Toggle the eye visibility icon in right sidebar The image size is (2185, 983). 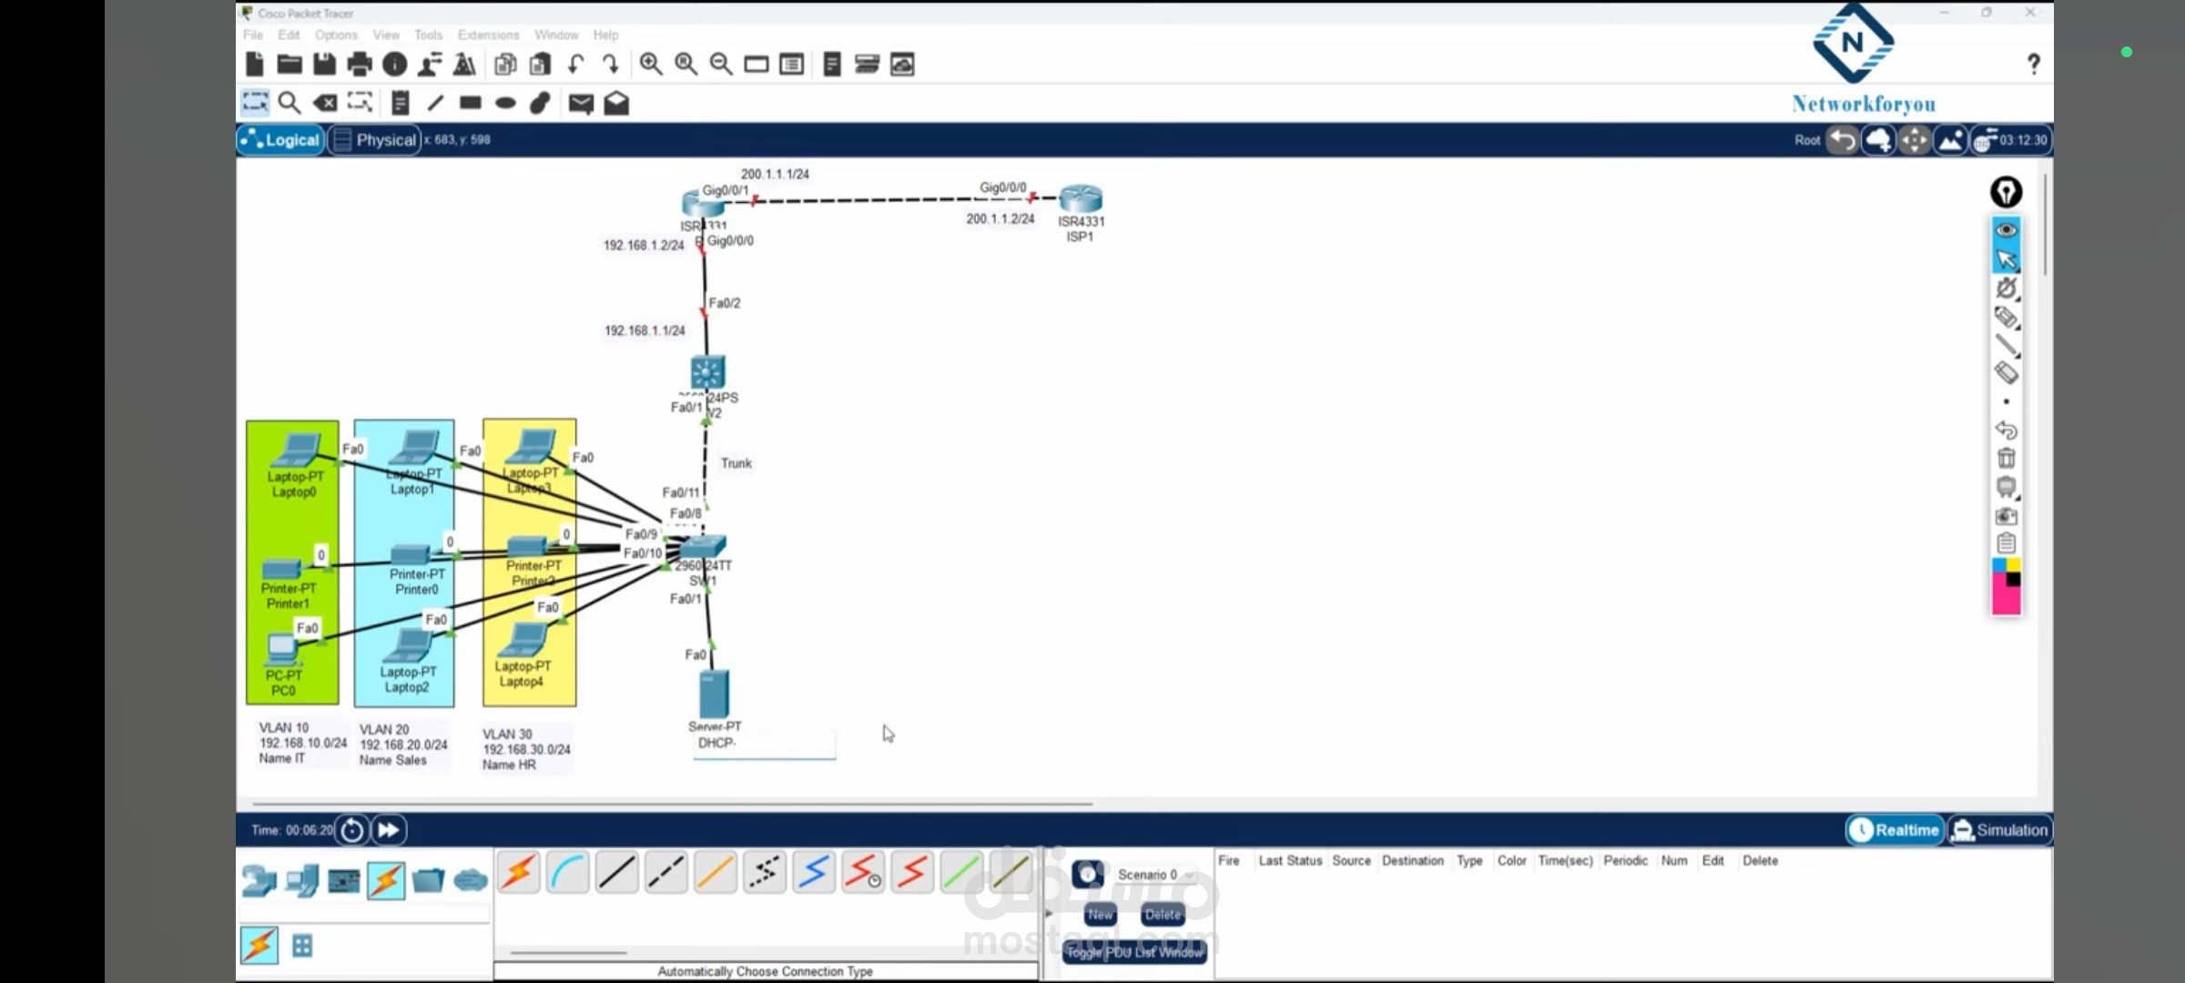[x=2006, y=230]
